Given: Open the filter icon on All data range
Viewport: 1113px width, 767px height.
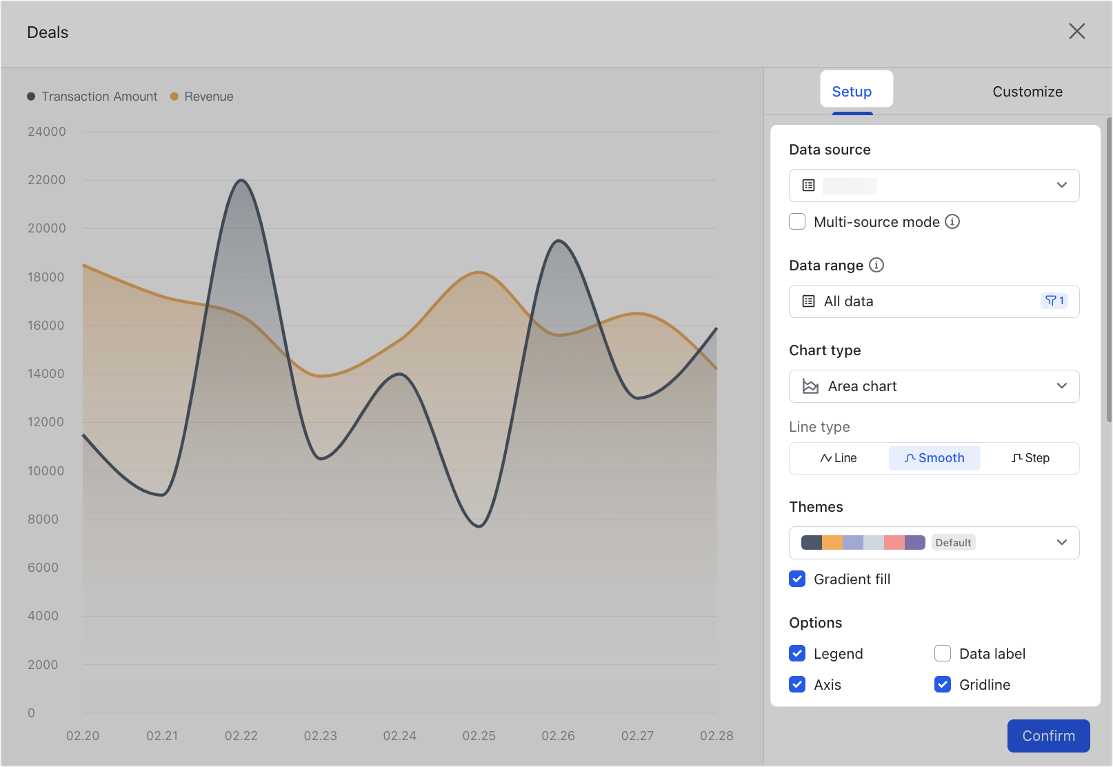Looking at the screenshot, I should click(x=1054, y=301).
